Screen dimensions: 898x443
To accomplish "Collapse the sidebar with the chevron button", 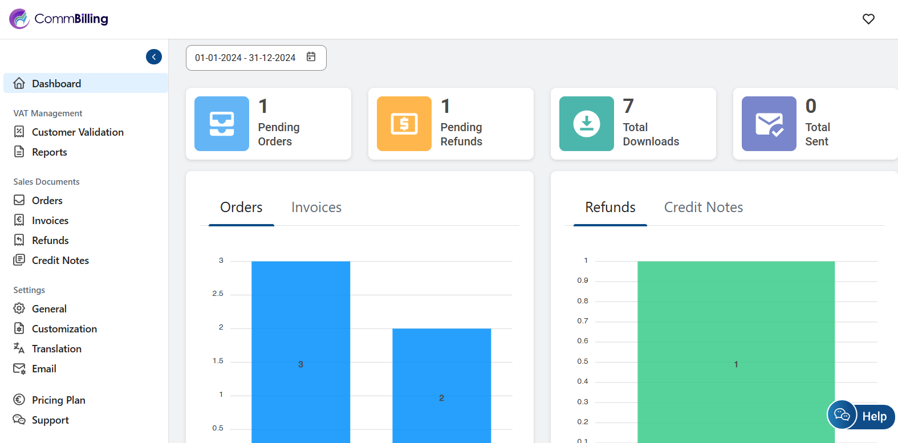I will coord(154,57).
